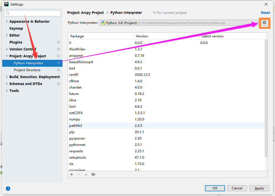
Task: Click the Latest version column header
Action: (x=232, y=36)
